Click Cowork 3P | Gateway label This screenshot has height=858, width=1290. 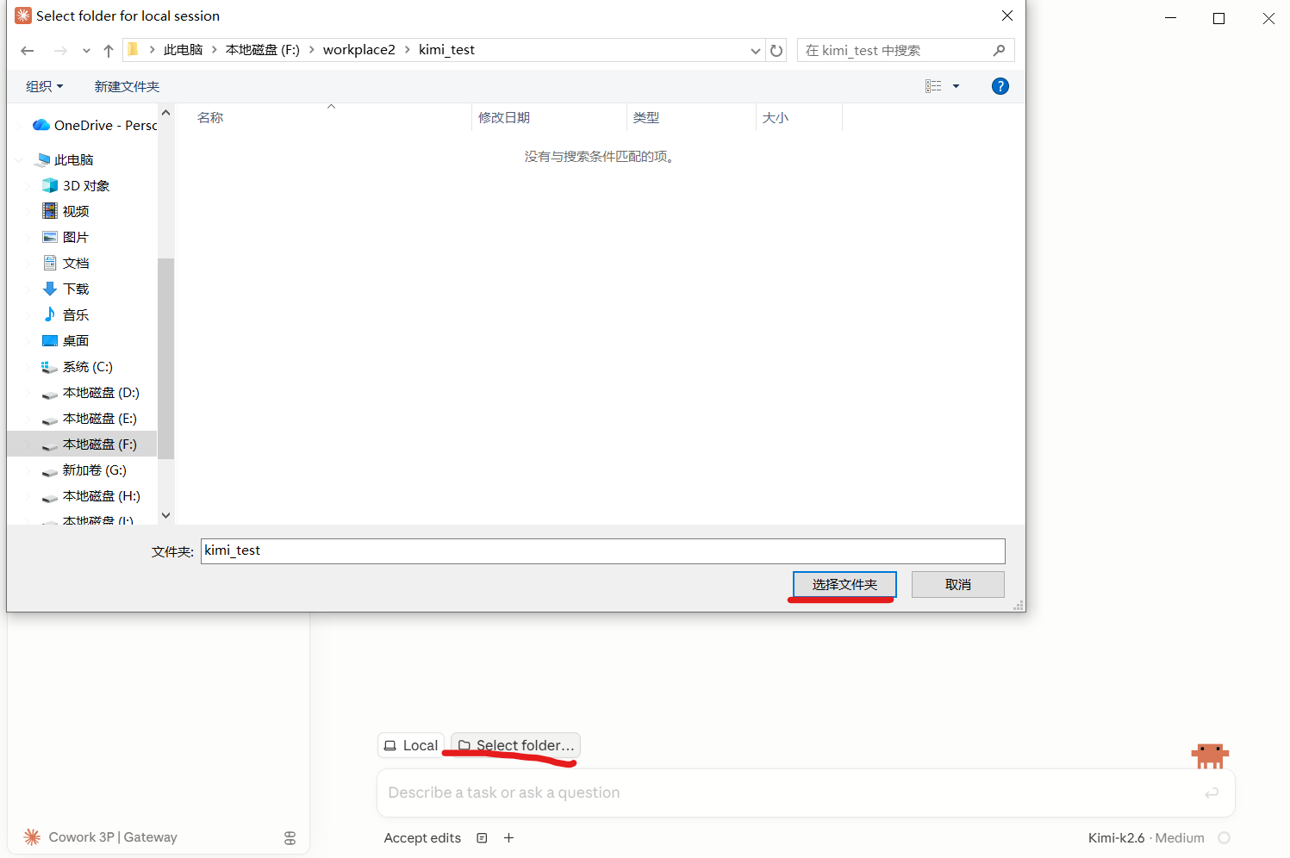click(113, 837)
